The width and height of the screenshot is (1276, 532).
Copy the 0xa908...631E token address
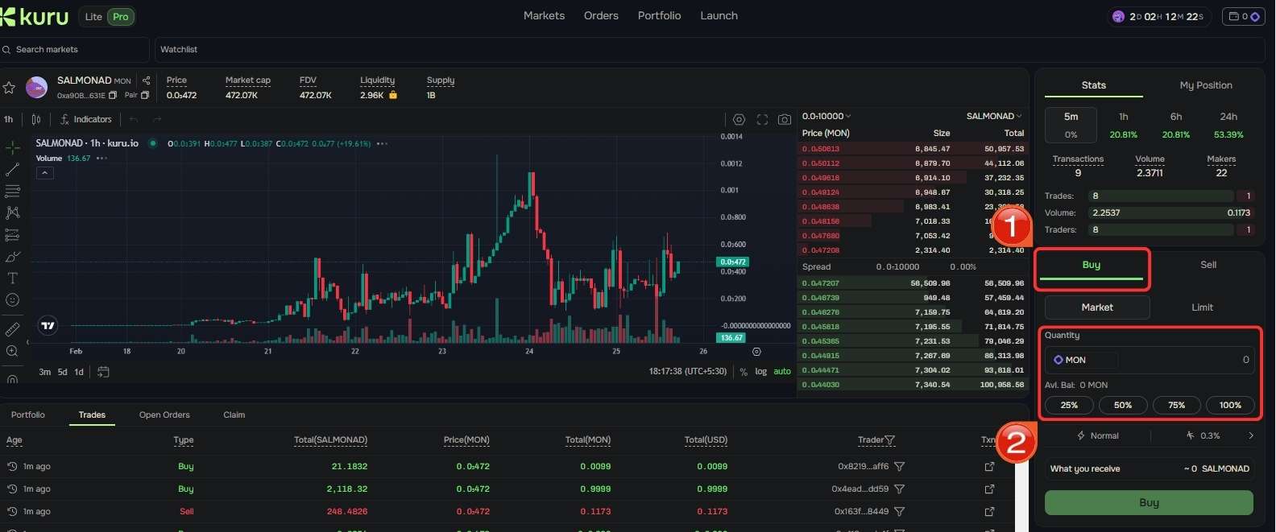coord(113,95)
